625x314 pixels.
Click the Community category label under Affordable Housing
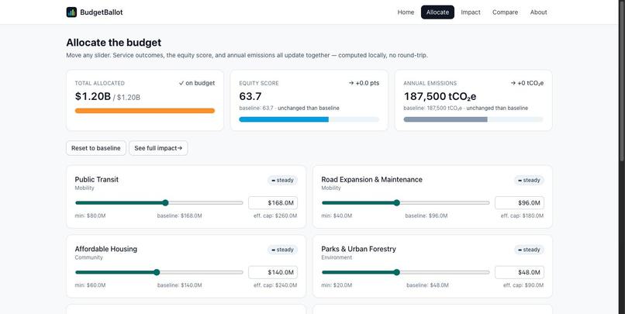[89, 257]
